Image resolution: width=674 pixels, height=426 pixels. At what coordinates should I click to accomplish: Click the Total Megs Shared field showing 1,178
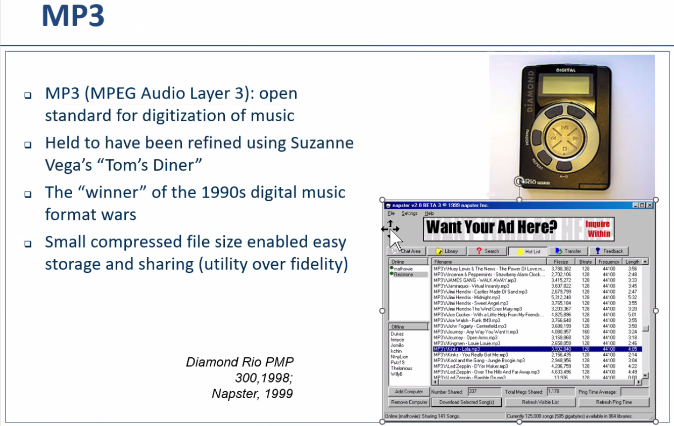tap(561, 392)
